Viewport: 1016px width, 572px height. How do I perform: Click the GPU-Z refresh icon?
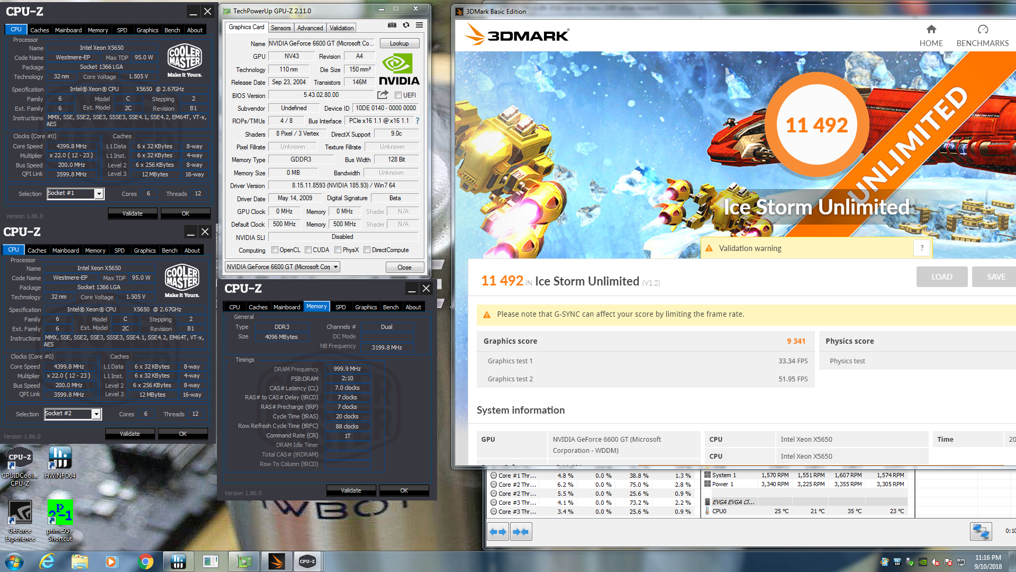406,25
